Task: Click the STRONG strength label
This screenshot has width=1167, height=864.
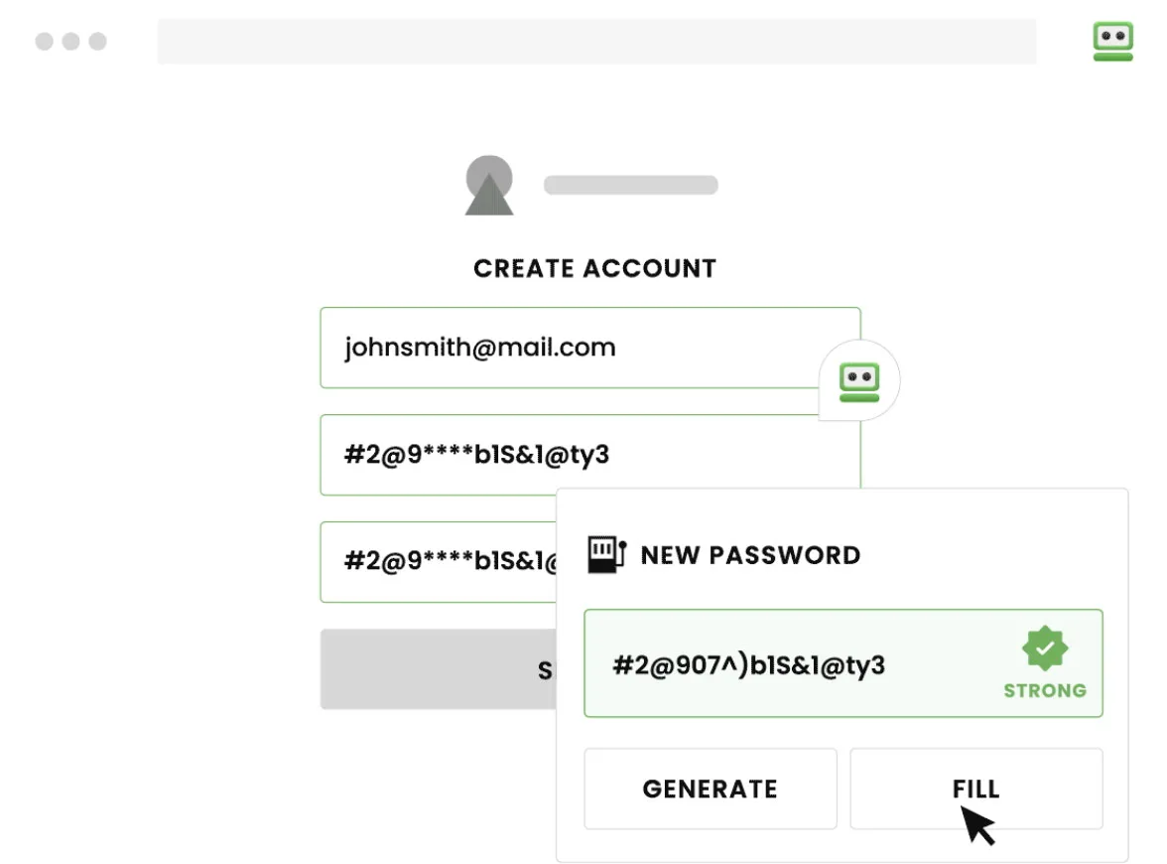Action: coord(1045,690)
